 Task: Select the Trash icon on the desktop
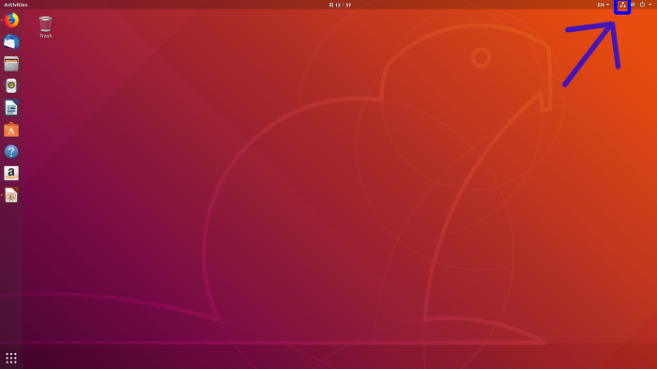(x=45, y=27)
